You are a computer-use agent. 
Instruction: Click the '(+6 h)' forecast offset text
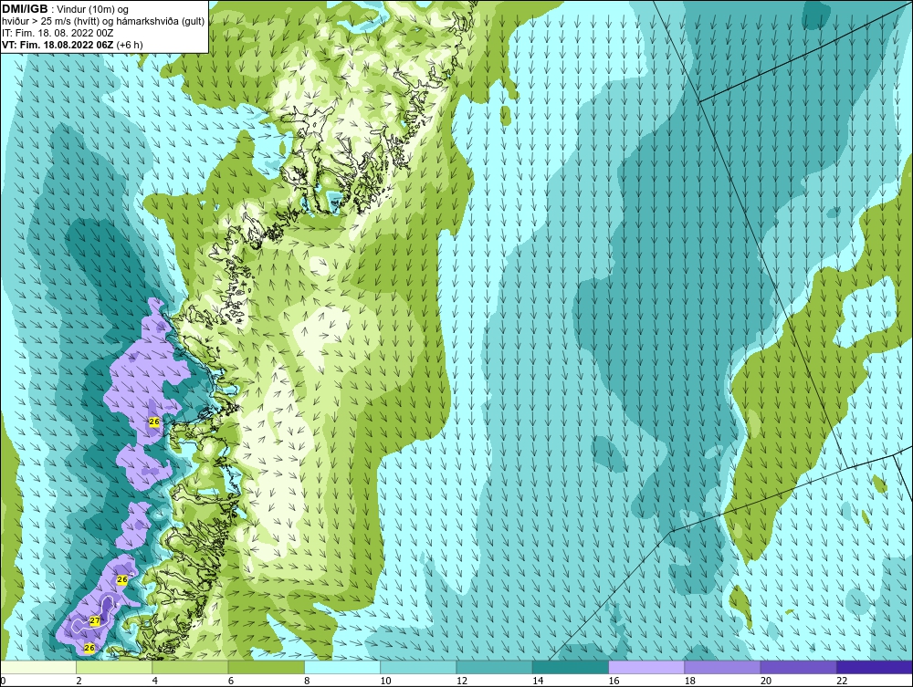(x=130, y=45)
